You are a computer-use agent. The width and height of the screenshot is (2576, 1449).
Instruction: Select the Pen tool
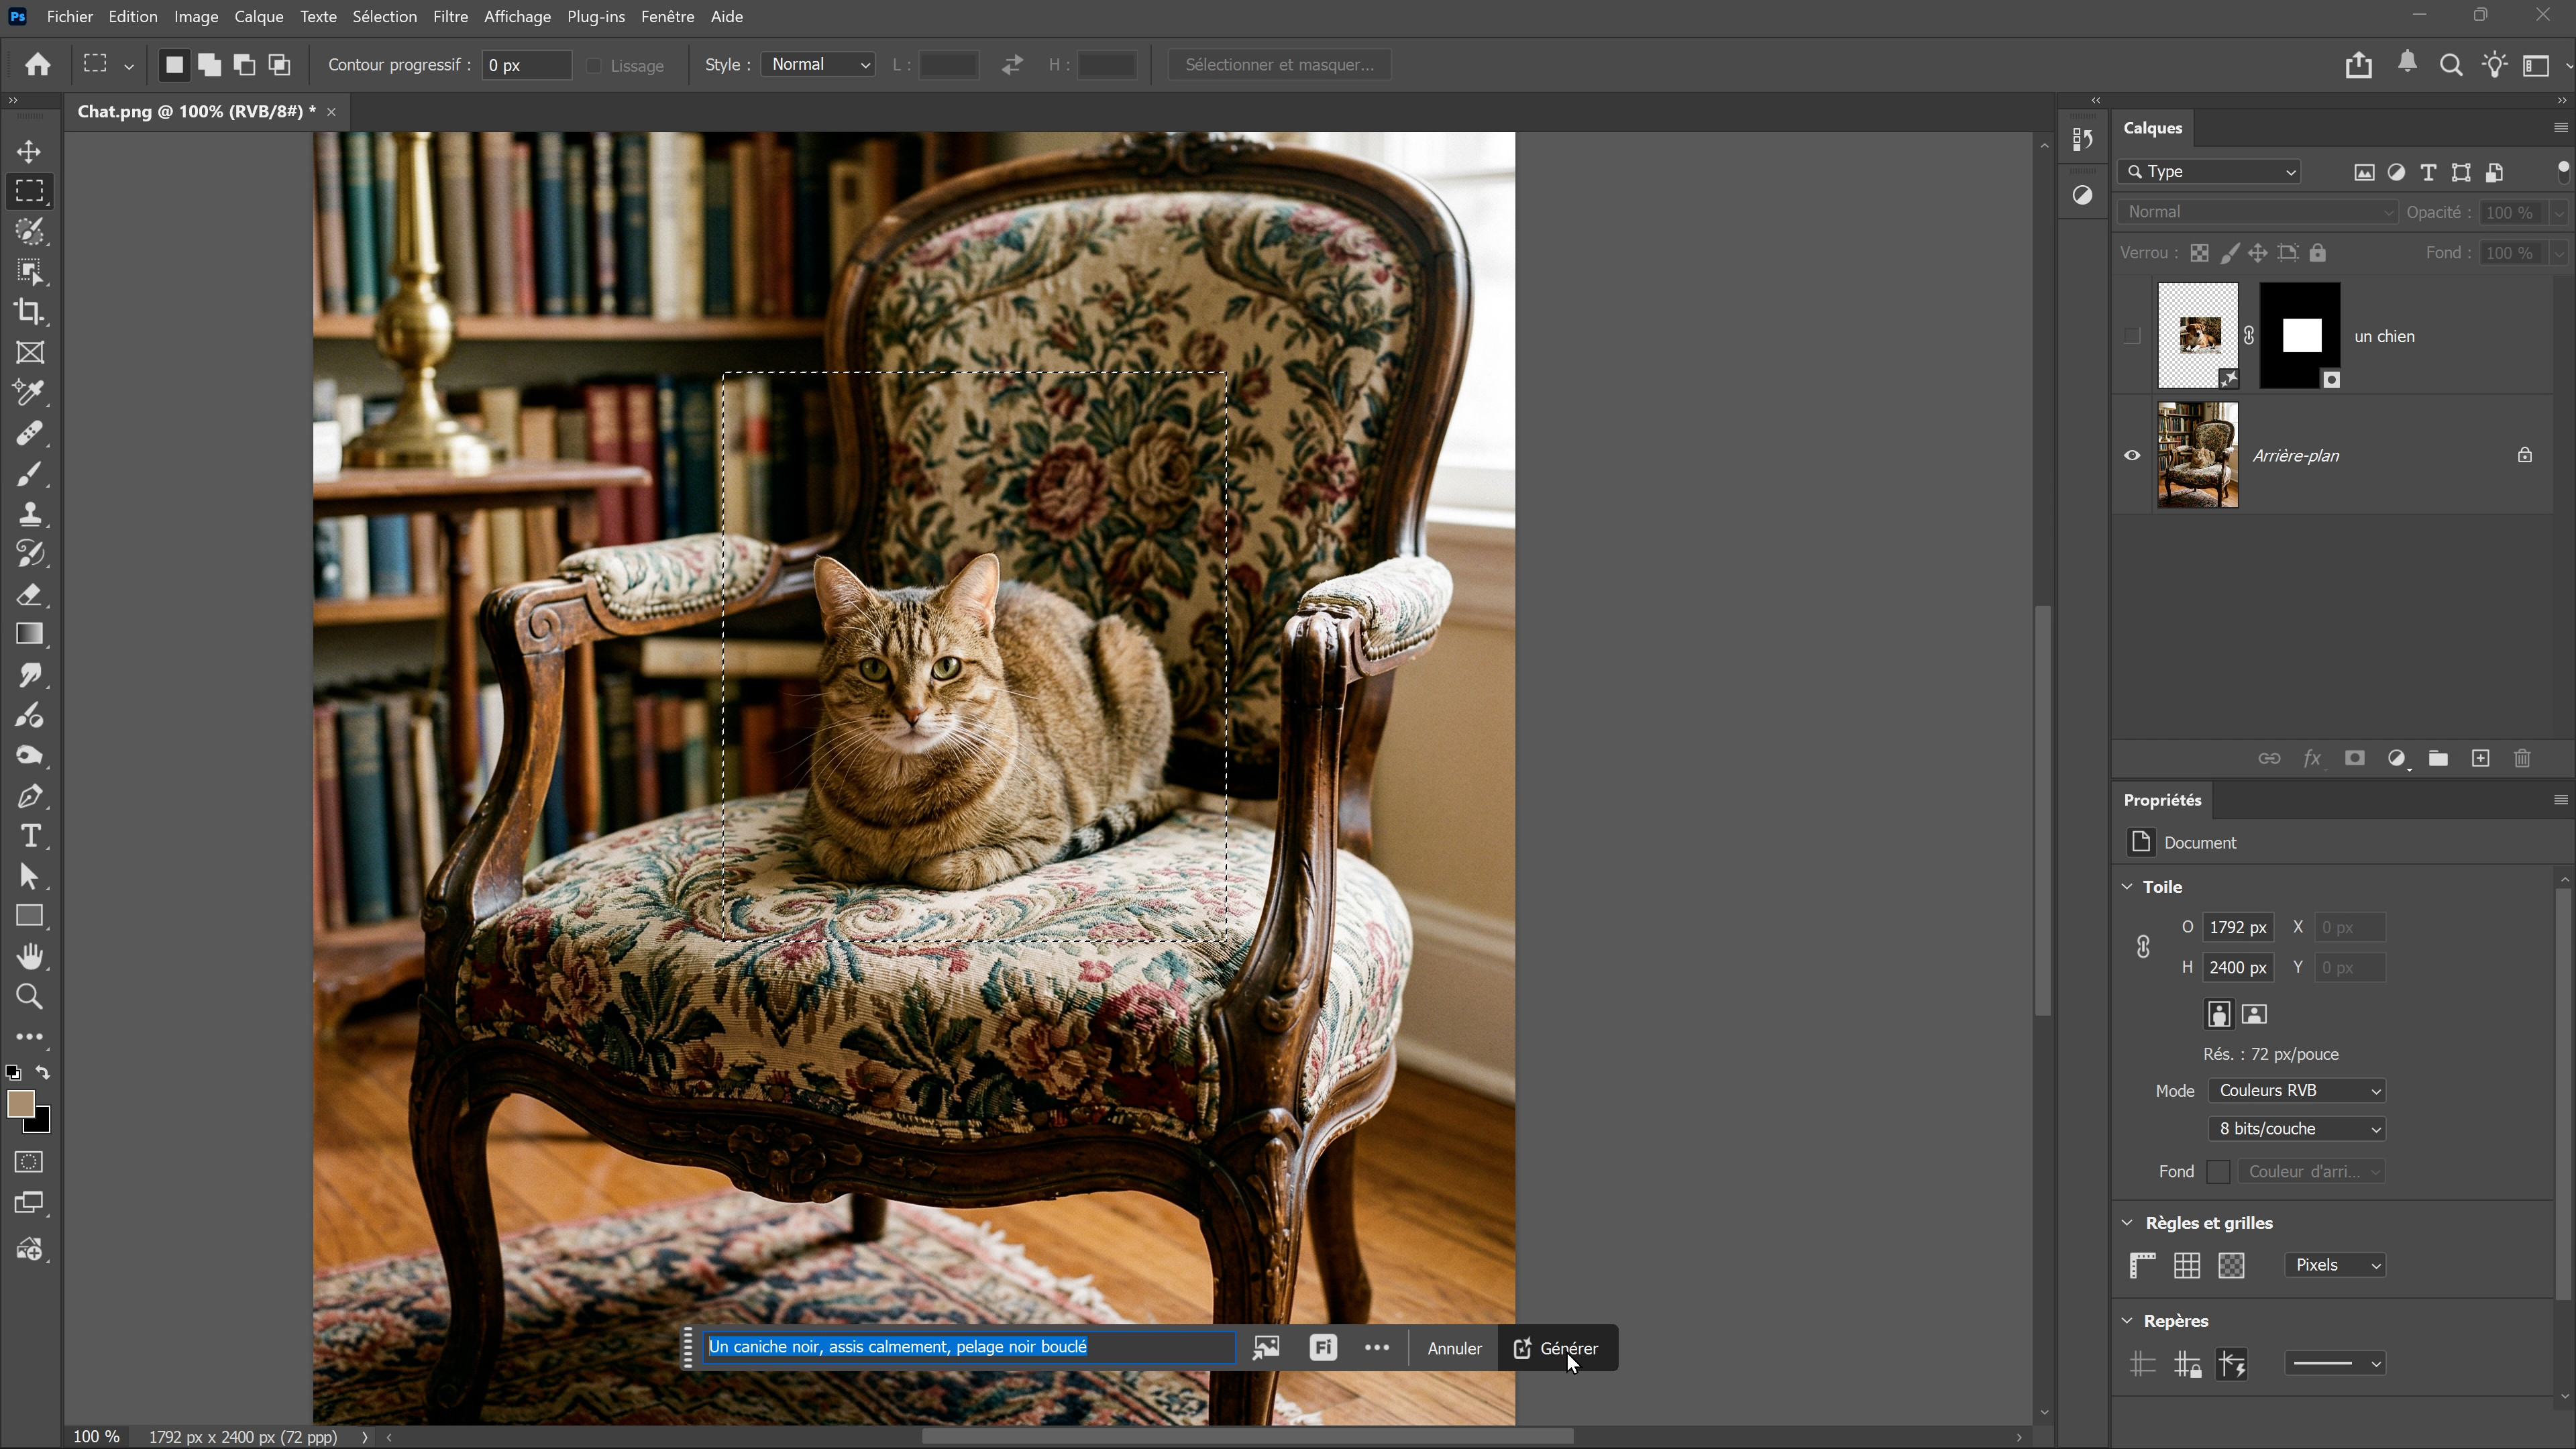pos(29,796)
